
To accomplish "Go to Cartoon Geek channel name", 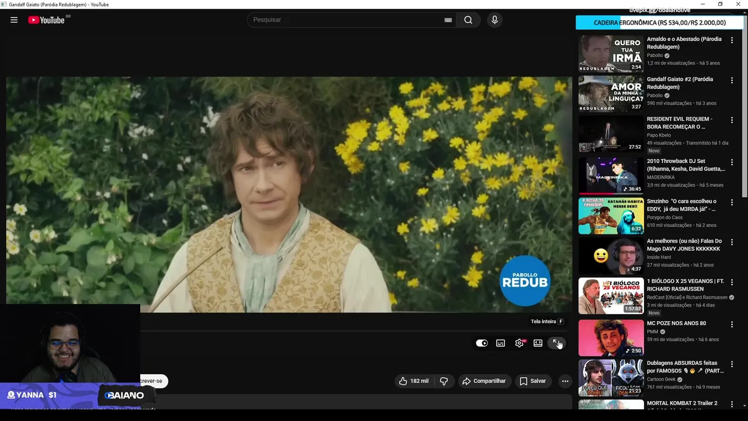I will tap(661, 379).
